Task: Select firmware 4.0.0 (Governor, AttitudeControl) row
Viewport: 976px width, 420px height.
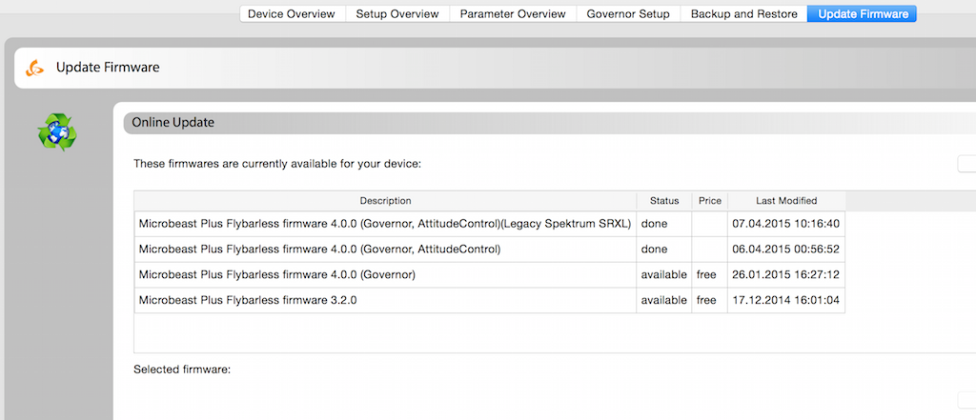Action: tap(385, 250)
